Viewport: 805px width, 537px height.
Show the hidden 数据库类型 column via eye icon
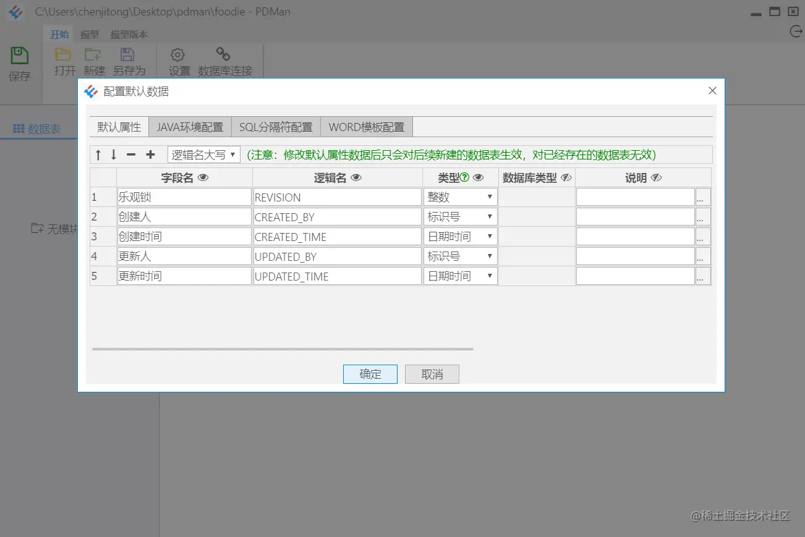pyautogui.click(x=566, y=178)
